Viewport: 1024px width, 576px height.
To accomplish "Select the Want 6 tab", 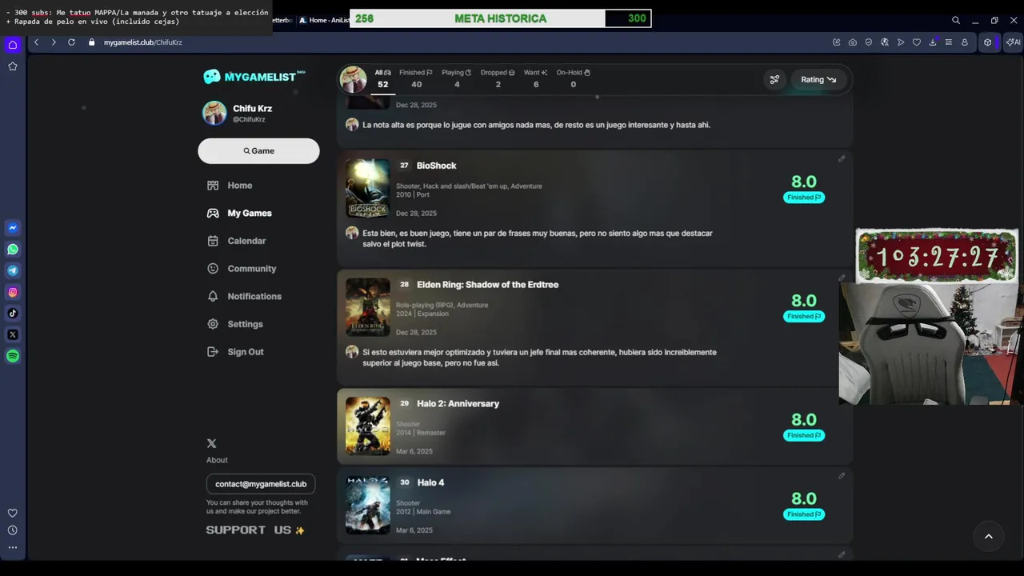I will pos(535,78).
